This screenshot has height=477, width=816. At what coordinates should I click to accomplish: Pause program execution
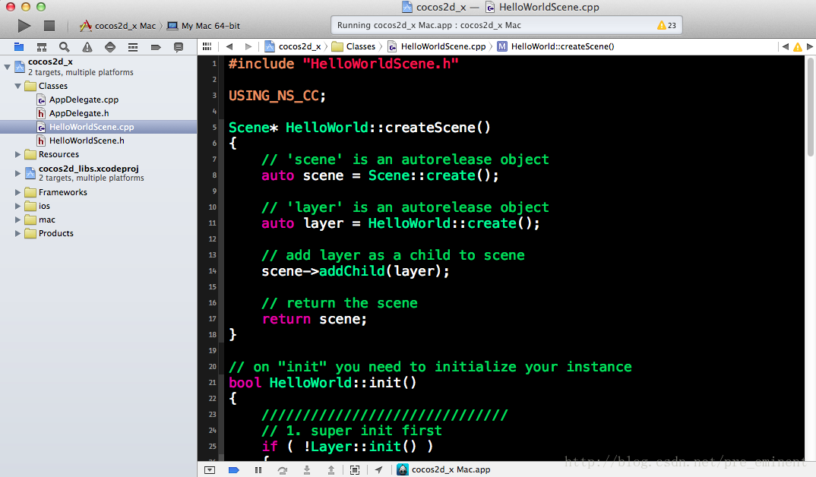pos(258,469)
